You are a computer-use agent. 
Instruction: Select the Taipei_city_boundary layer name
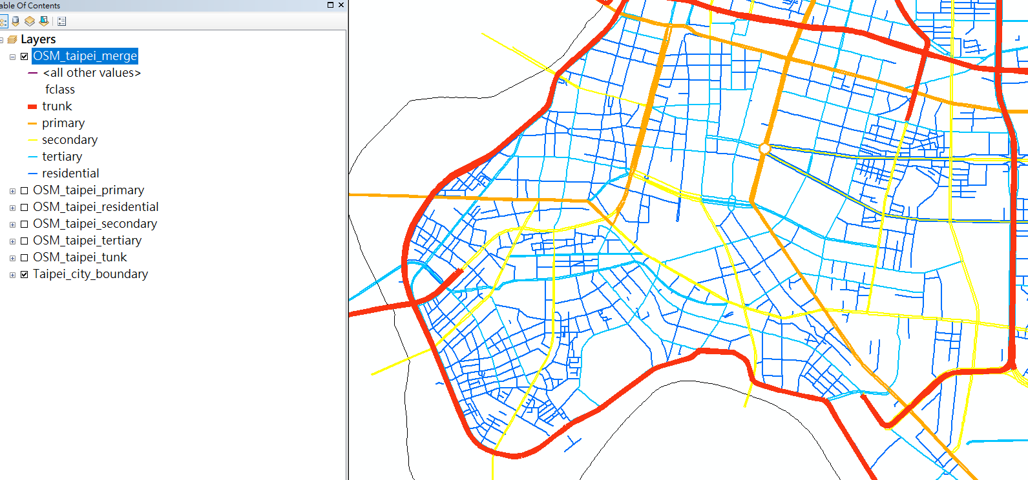(90, 274)
